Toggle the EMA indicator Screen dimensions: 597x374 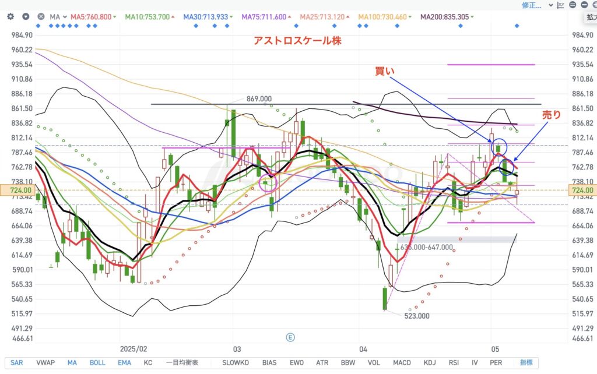(124, 362)
